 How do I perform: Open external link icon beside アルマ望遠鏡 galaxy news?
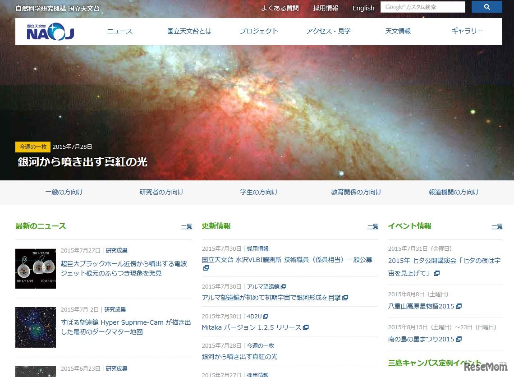coord(345,298)
